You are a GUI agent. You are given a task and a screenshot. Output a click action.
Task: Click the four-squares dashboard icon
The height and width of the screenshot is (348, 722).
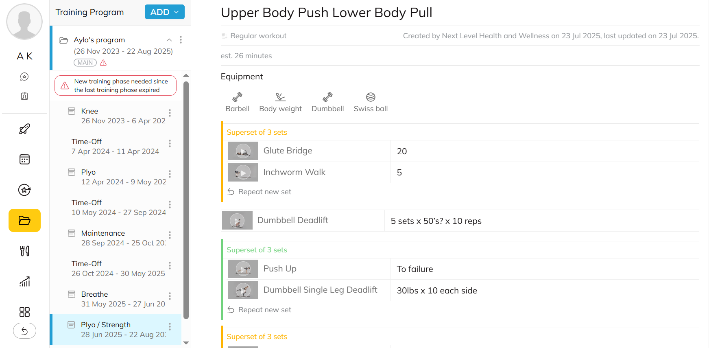coord(24,312)
